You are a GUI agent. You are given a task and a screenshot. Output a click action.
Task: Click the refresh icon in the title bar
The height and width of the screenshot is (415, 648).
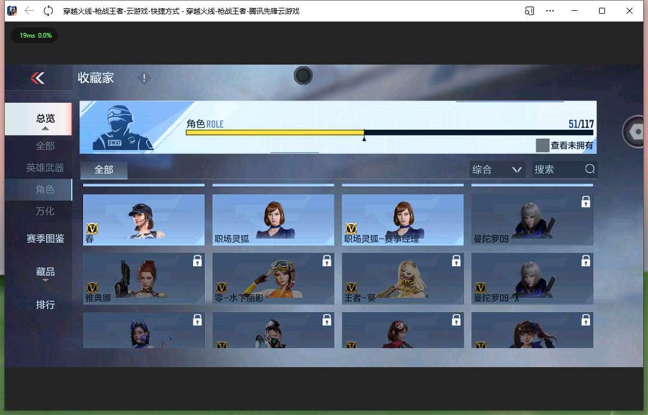click(48, 11)
